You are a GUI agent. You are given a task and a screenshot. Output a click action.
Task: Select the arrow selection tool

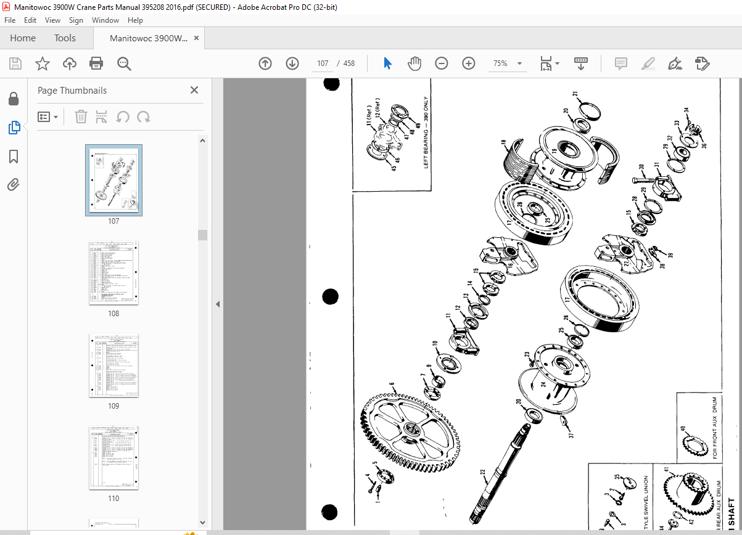[x=388, y=63]
